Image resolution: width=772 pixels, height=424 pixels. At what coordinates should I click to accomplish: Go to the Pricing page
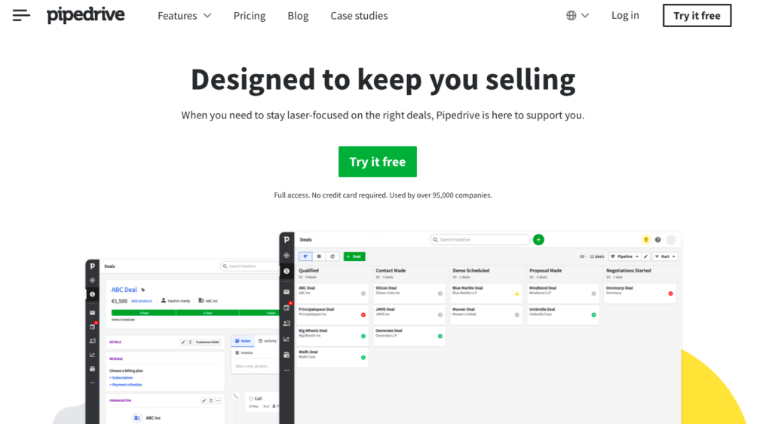pyautogui.click(x=250, y=15)
